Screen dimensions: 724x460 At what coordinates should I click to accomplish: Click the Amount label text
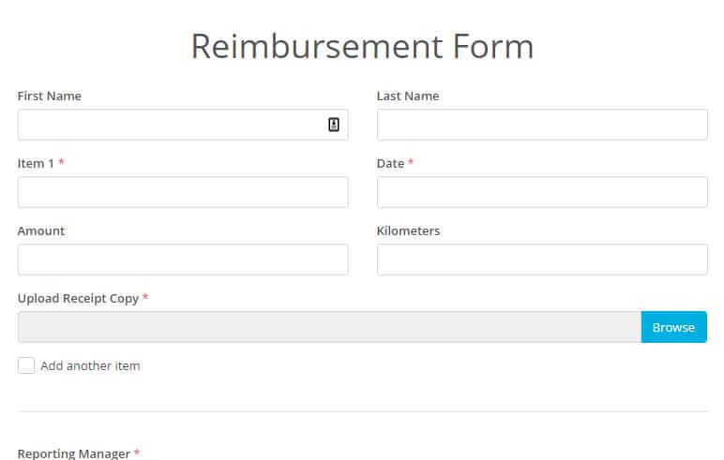coord(41,230)
